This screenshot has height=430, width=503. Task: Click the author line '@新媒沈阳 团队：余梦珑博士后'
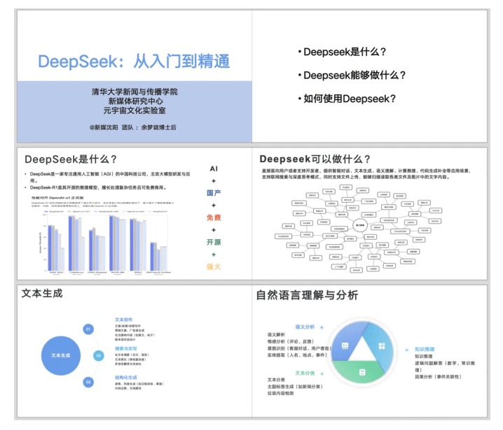[133, 127]
